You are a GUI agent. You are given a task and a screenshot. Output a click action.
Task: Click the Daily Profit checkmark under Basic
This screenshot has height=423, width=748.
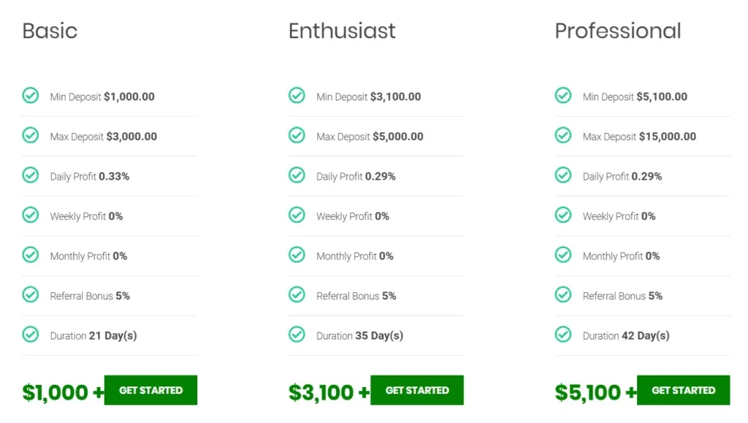coord(30,175)
